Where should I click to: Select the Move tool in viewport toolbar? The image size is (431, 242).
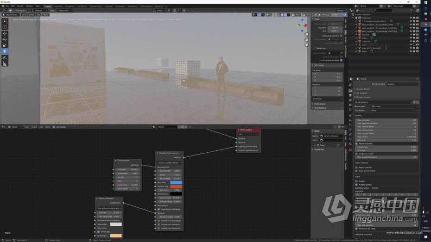point(5,33)
